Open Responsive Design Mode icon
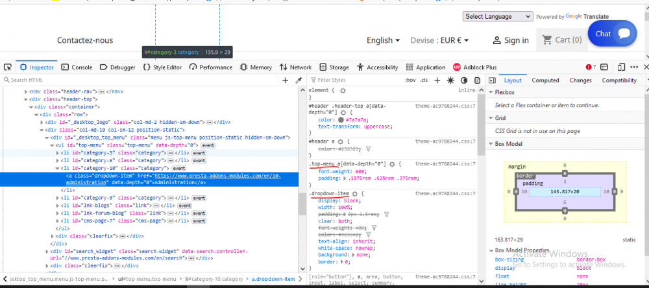The width and height of the screenshot is (649, 288). (x=621, y=67)
